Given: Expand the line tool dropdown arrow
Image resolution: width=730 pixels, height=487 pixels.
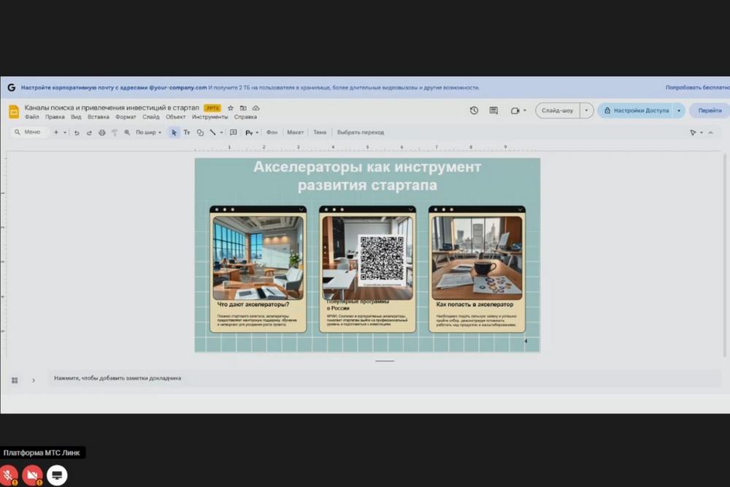Looking at the screenshot, I should tap(222, 133).
